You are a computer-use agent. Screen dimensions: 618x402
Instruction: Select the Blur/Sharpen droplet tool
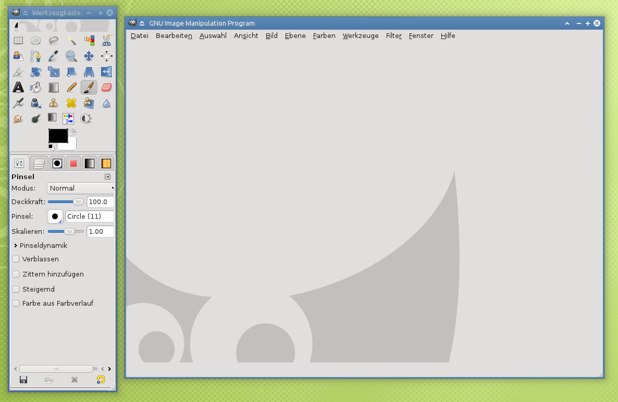point(106,103)
